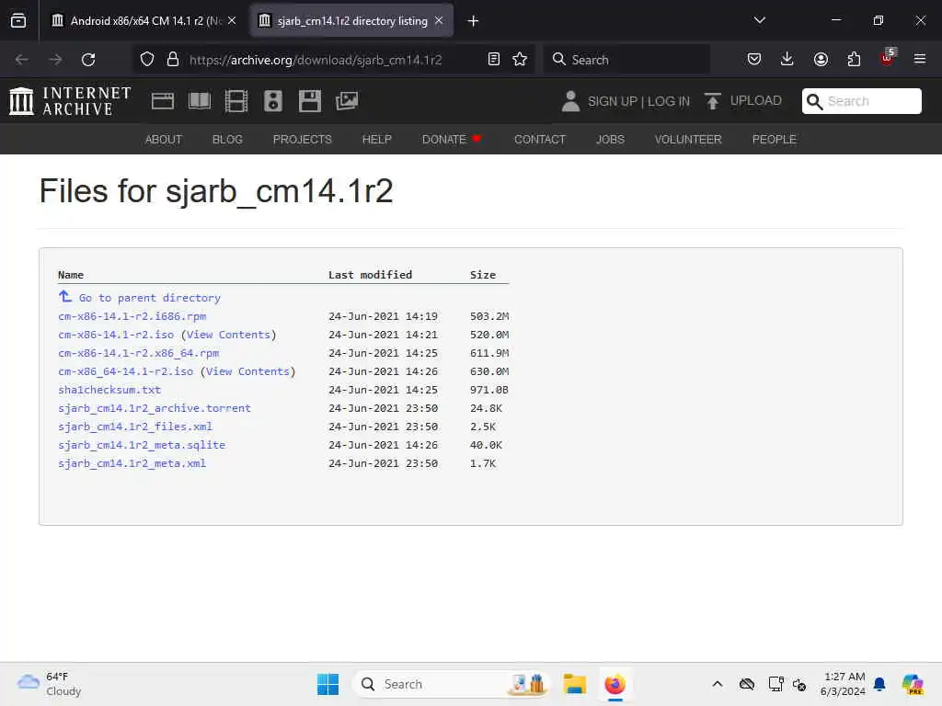
Task: Open Firefox icon in taskbar
Action: pos(615,684)
